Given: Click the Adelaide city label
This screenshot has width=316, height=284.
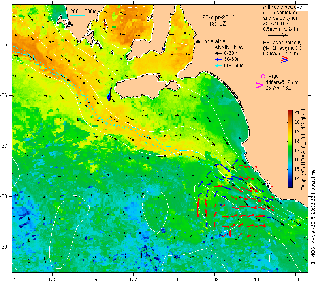Looking at the screenshot, I should pos(214,41).
